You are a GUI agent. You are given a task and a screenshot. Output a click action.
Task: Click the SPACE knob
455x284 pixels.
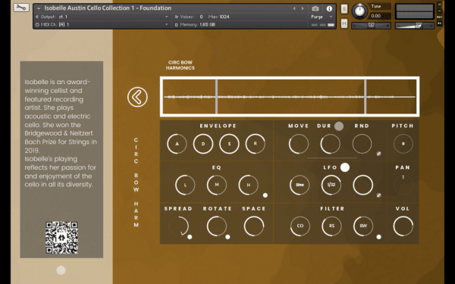tap(254, 226)
